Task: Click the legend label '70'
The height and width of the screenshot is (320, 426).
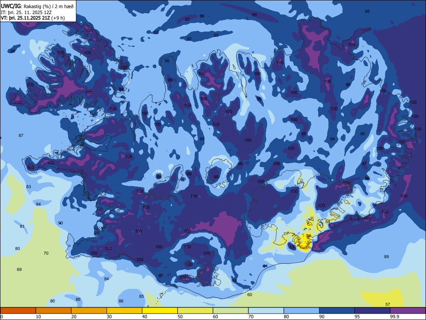Action: point(251,317)
